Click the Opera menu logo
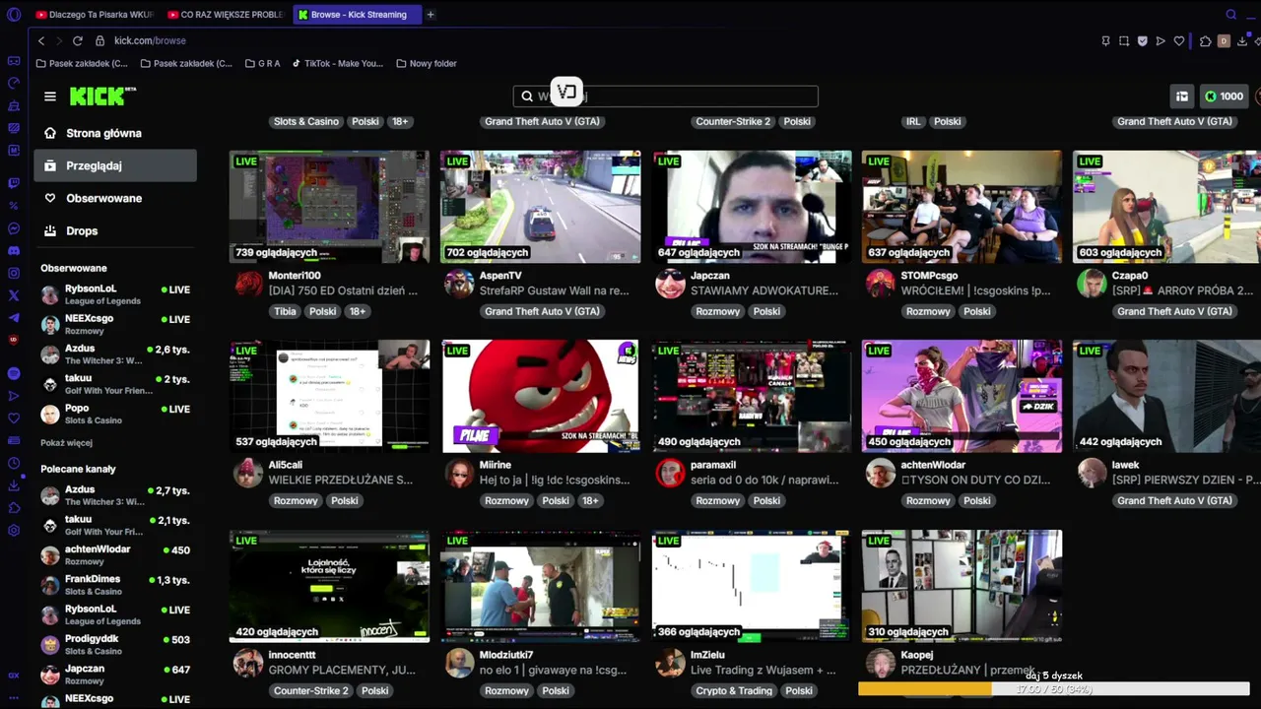Image resolution: width=1261 pixels, height=709 pixels. [14, 15]
